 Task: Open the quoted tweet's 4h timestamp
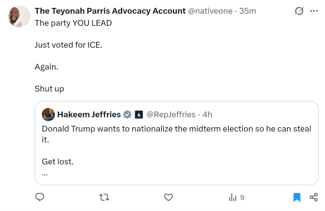tap(207, 115)
